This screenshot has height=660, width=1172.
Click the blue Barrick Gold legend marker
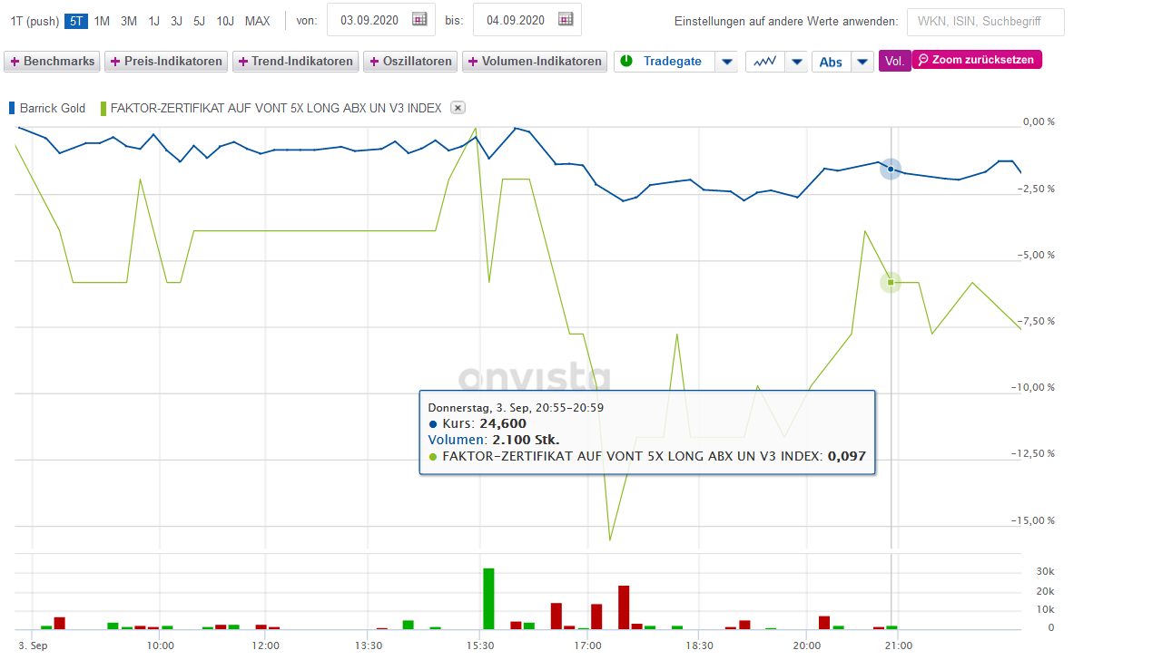(12, 108)
